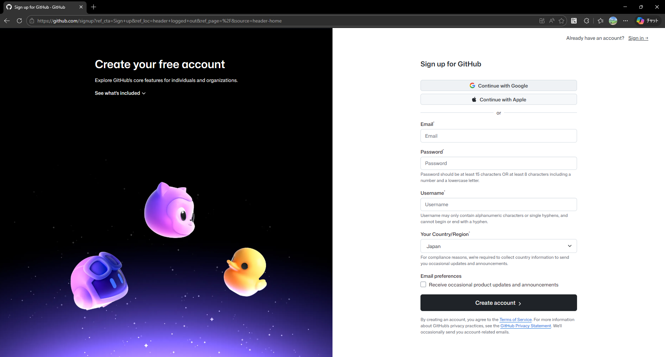Click the browser Extensions puzzle icon

(x=587, y=21)
